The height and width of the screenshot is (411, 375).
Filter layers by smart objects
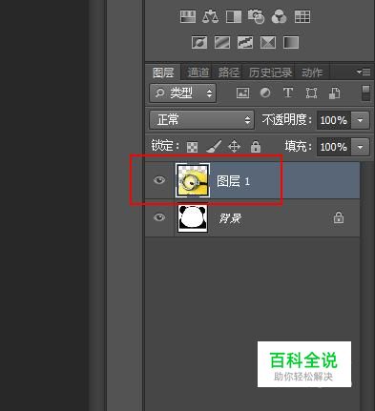click(x=334, y=93)
